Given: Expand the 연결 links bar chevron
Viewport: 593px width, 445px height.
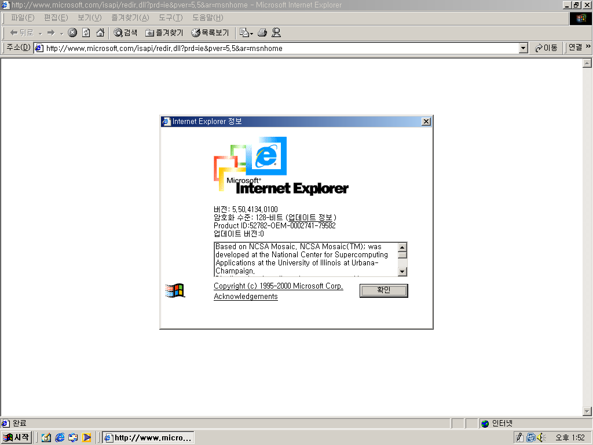Looking at the screenshot, I should click(x=588, y=46).
